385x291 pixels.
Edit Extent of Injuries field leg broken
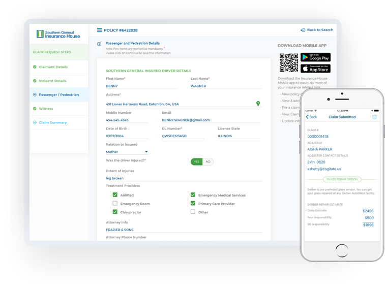pyautogui.click(x=184, y=178)
